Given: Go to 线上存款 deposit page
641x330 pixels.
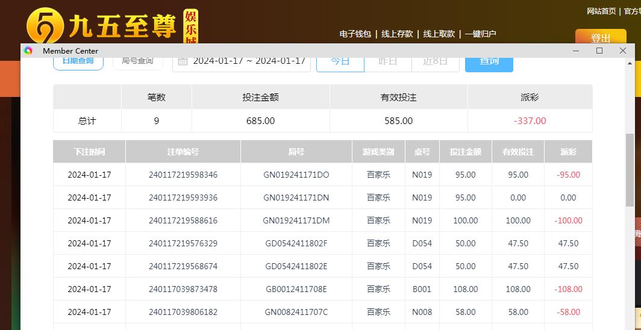Looking at the screenshot, I should pos(397,34).
